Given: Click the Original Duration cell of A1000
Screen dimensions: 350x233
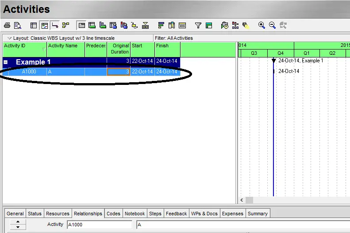Looking at the screenshot, I should (x=119, y=72).
